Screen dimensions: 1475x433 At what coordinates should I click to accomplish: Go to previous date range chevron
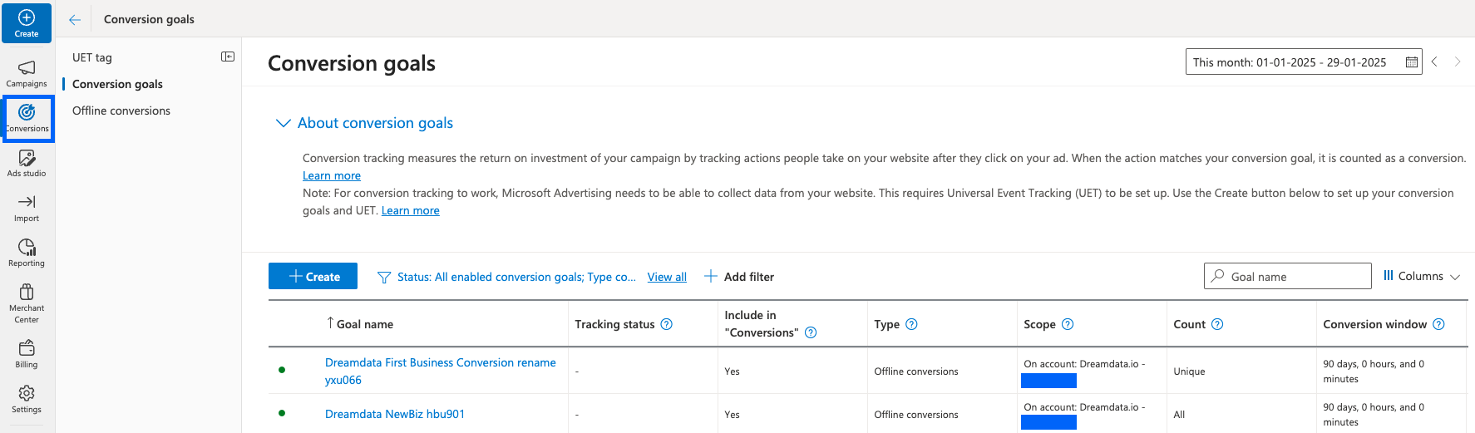pyautogui.click(x=1434, y=62)
